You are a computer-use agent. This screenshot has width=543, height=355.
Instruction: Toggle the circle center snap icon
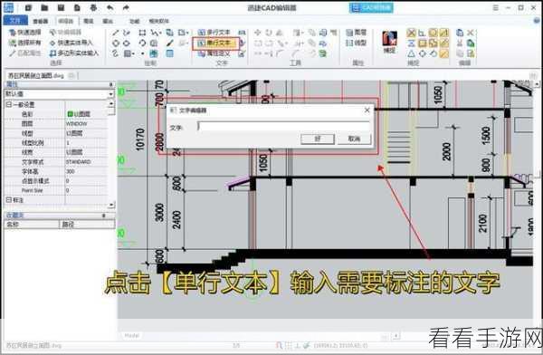pos(433,33)
